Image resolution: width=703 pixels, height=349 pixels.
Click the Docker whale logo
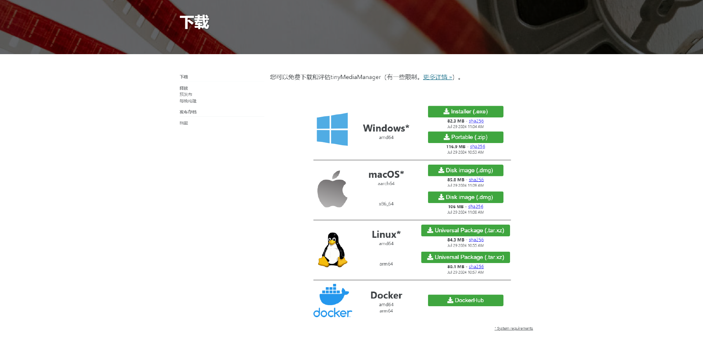(x=332, y=301)
